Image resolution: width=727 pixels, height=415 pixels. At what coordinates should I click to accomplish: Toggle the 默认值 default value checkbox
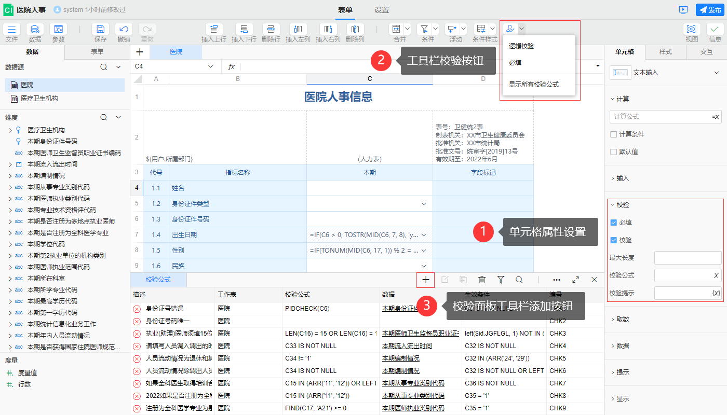tap(614, 152)
